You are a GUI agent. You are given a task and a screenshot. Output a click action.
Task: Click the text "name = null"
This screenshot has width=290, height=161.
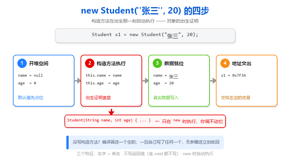30,75
